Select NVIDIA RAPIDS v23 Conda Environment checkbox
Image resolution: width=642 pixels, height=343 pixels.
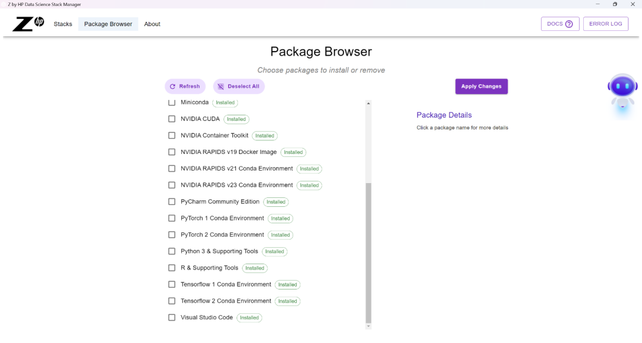pyautogui.click(x=172, y=185)
